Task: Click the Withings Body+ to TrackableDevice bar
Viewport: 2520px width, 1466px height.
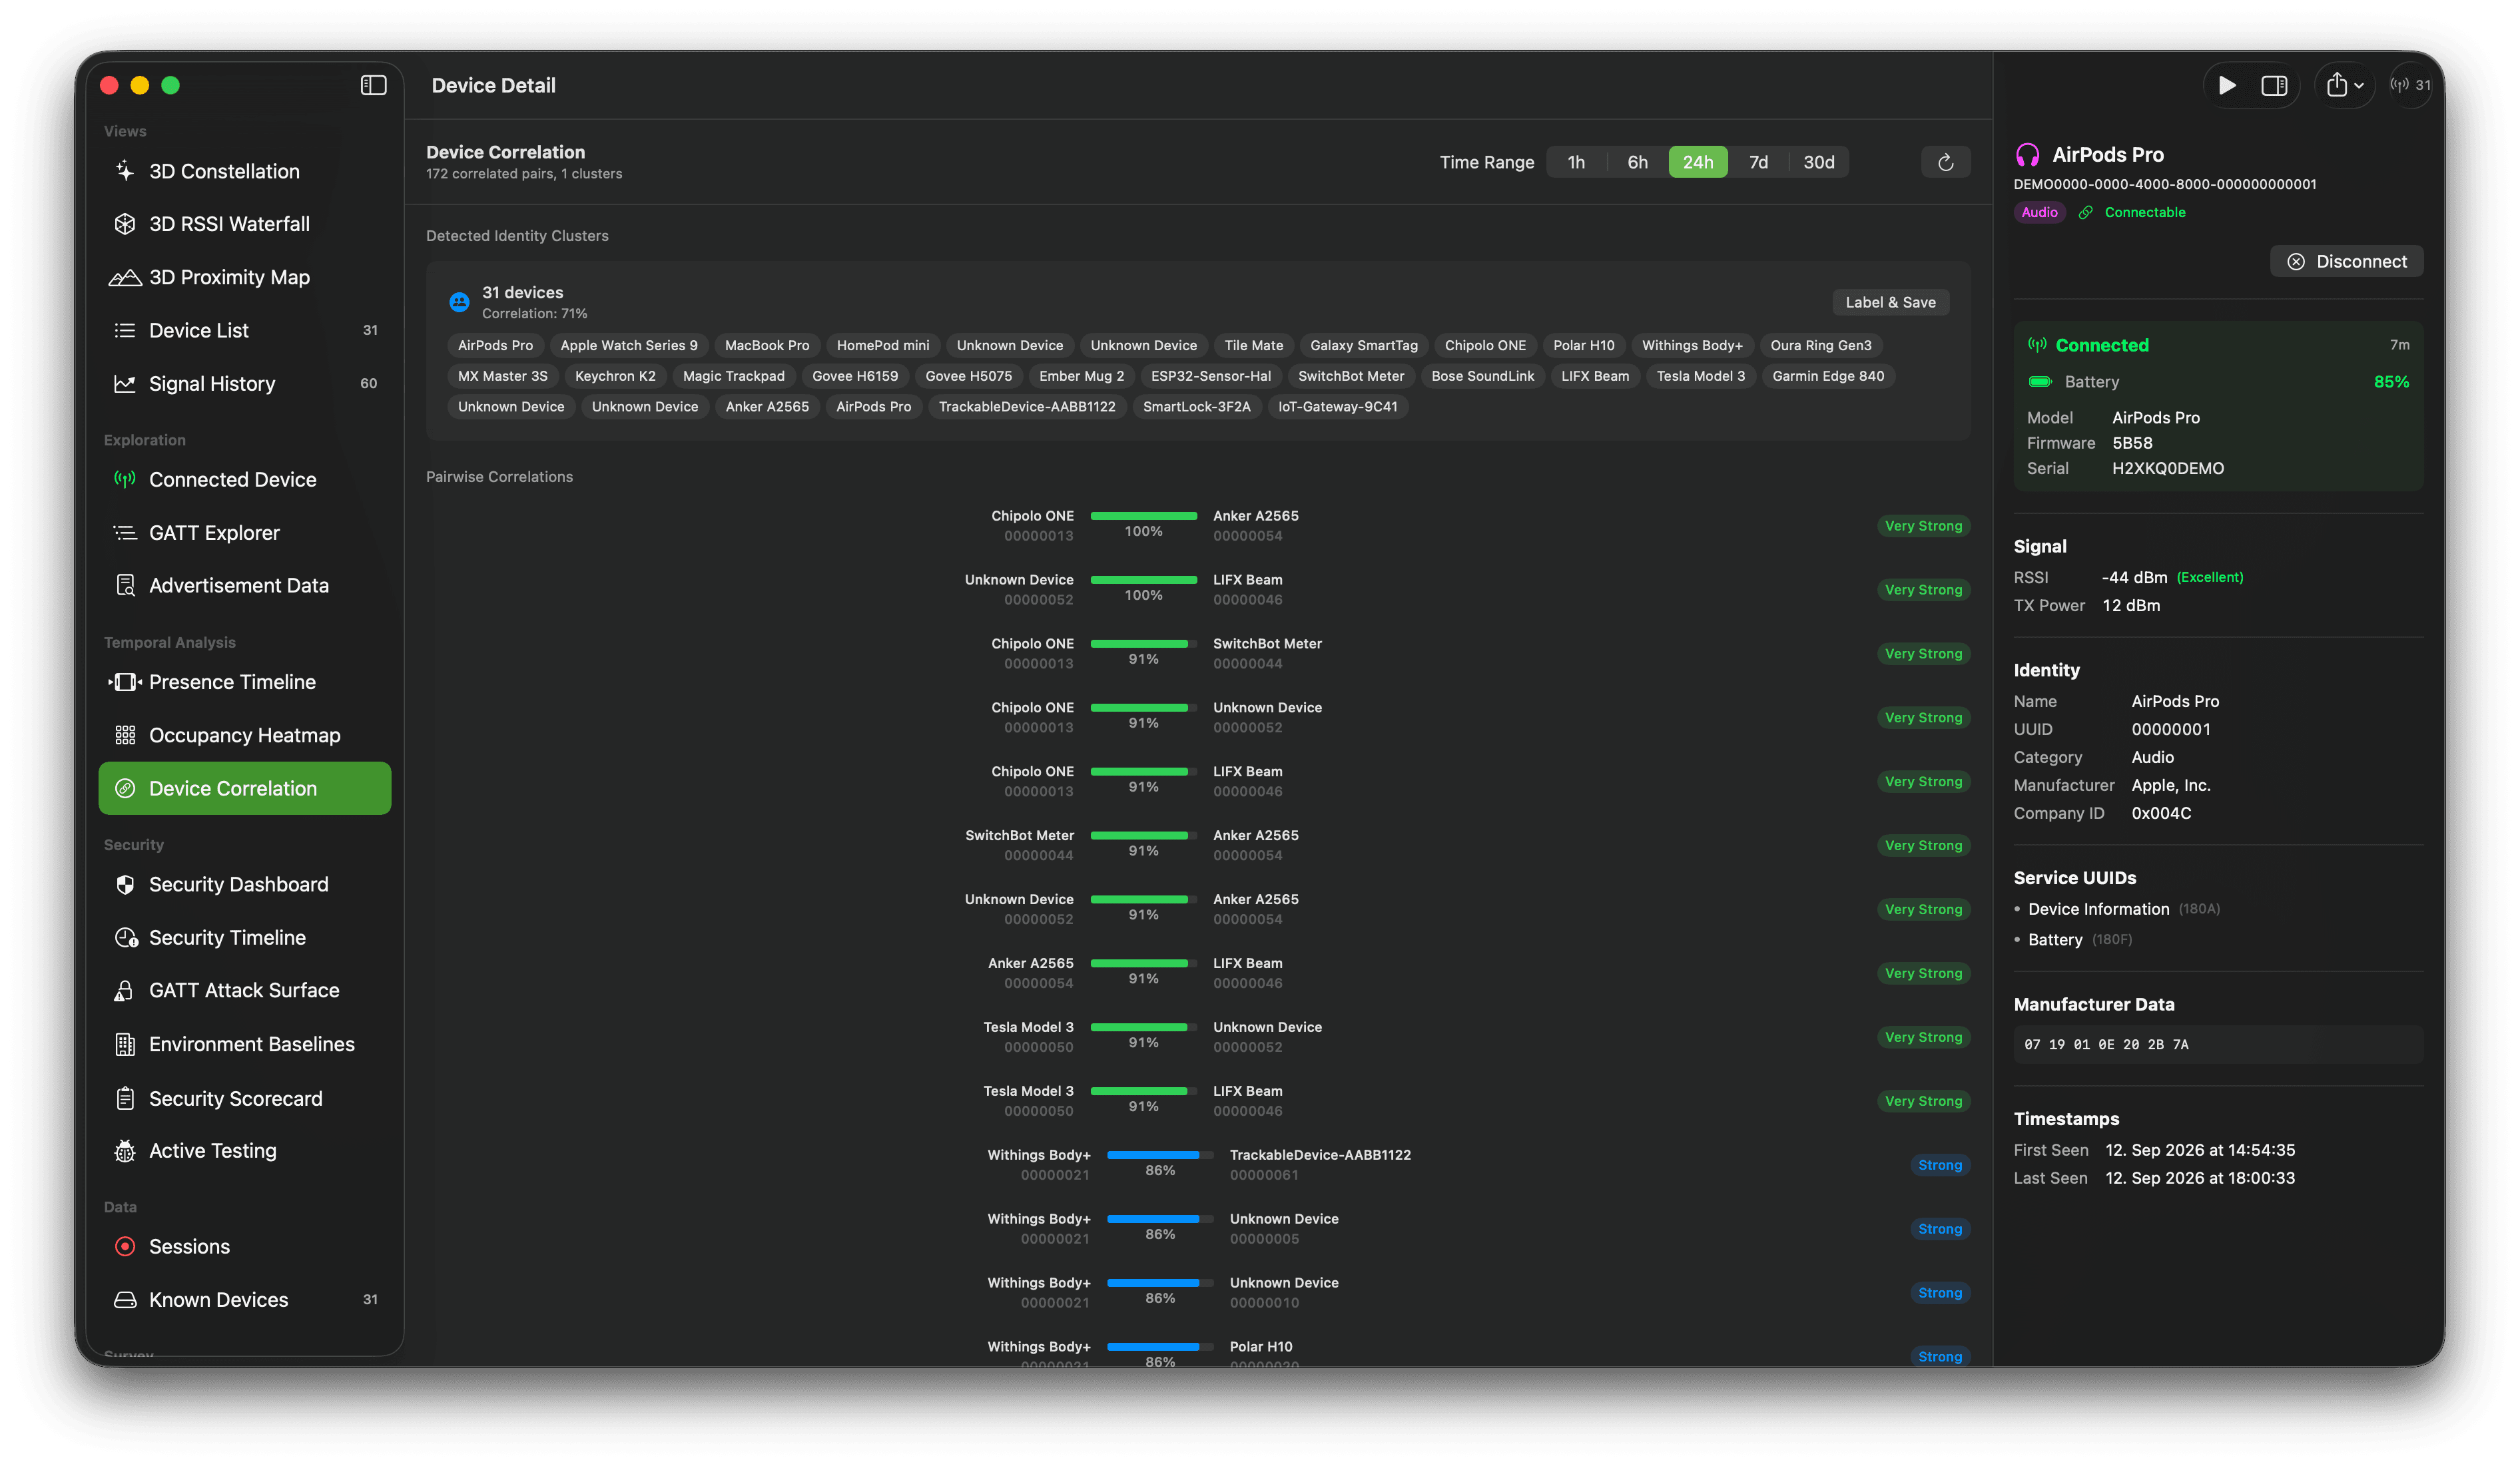Action: point(1160,1155)
